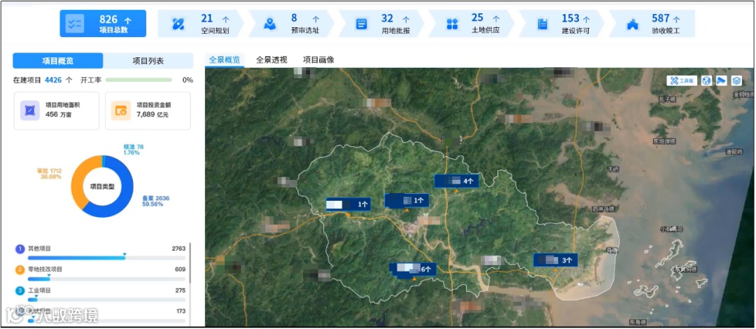756x329 pixels.
Task: Click the 零地技改项目 count 609
Action: click(181, 269)
